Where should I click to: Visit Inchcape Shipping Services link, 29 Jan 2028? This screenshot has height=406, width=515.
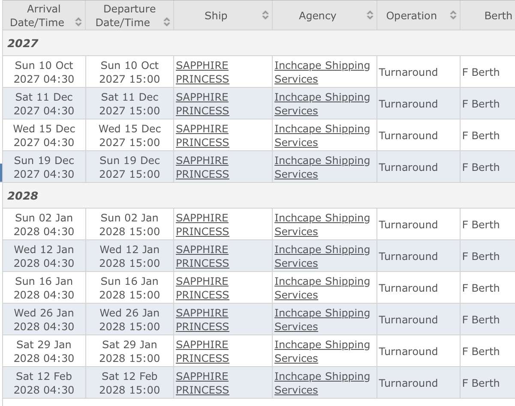pos(322,351)
